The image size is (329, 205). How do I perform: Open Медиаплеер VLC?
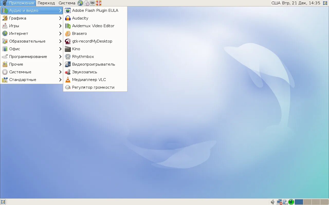(x=95, y=80)
